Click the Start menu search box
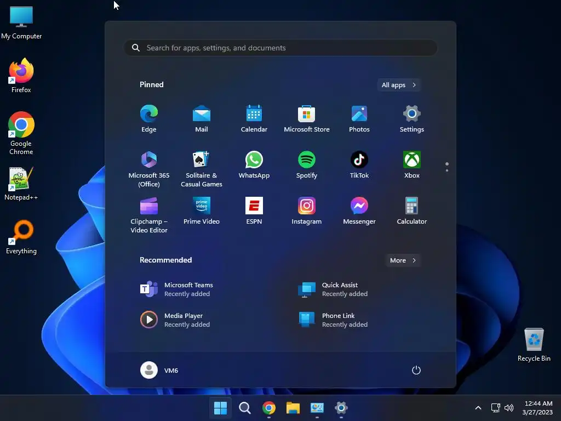The height and width of the screenshot is (421, 561). pos(280,48)
